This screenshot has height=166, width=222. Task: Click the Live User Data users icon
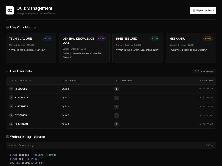pos(7,71)
